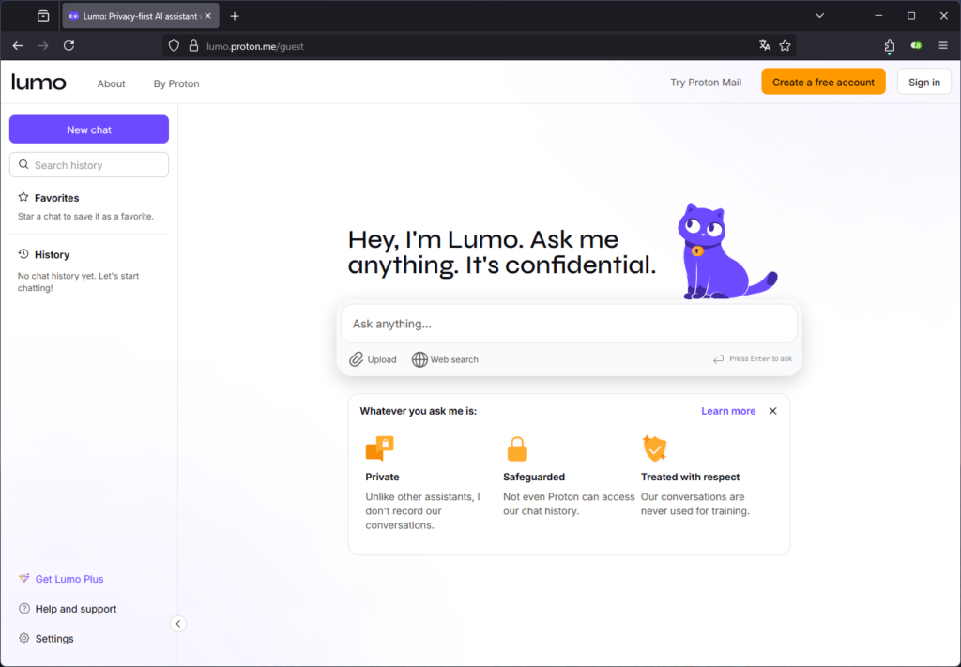
Task: Toggle the Web search globe option
Action: (x=419, y=359)
